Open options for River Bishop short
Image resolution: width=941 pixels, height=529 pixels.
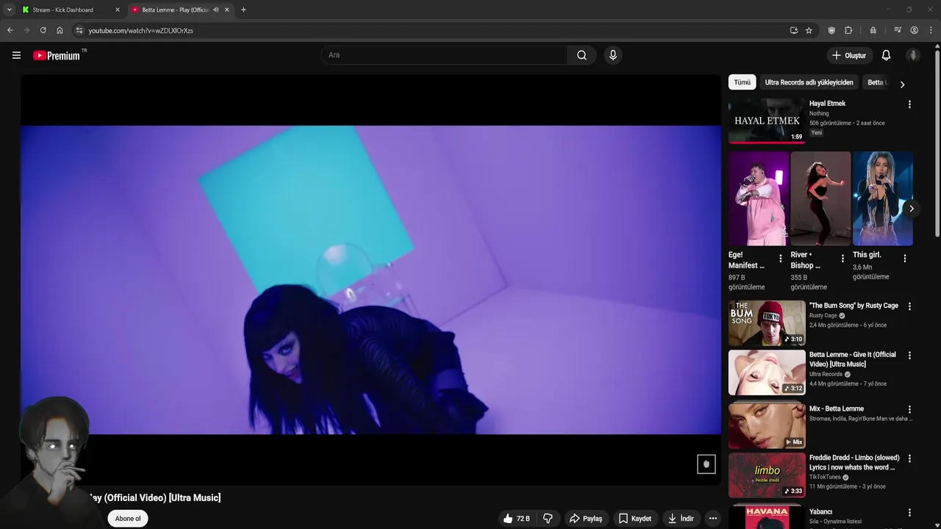tap(842, 259)
